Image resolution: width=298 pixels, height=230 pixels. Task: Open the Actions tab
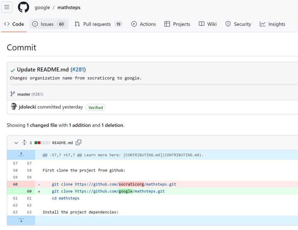coord(143,24)
